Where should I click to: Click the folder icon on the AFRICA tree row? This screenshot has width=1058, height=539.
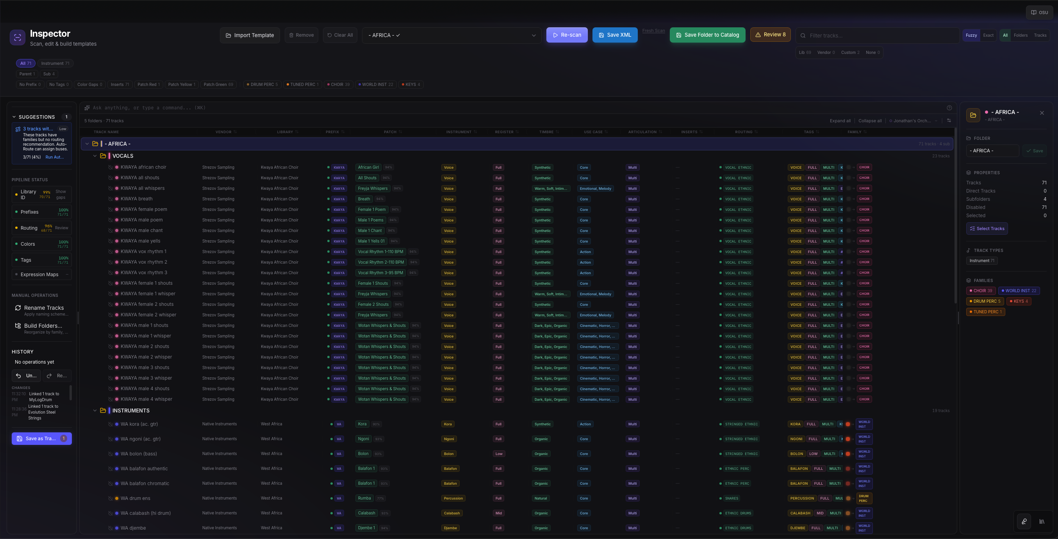[95, 144]
